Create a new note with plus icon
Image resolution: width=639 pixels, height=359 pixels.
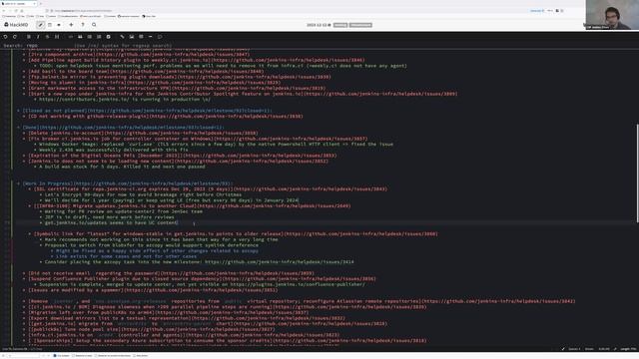71,25
